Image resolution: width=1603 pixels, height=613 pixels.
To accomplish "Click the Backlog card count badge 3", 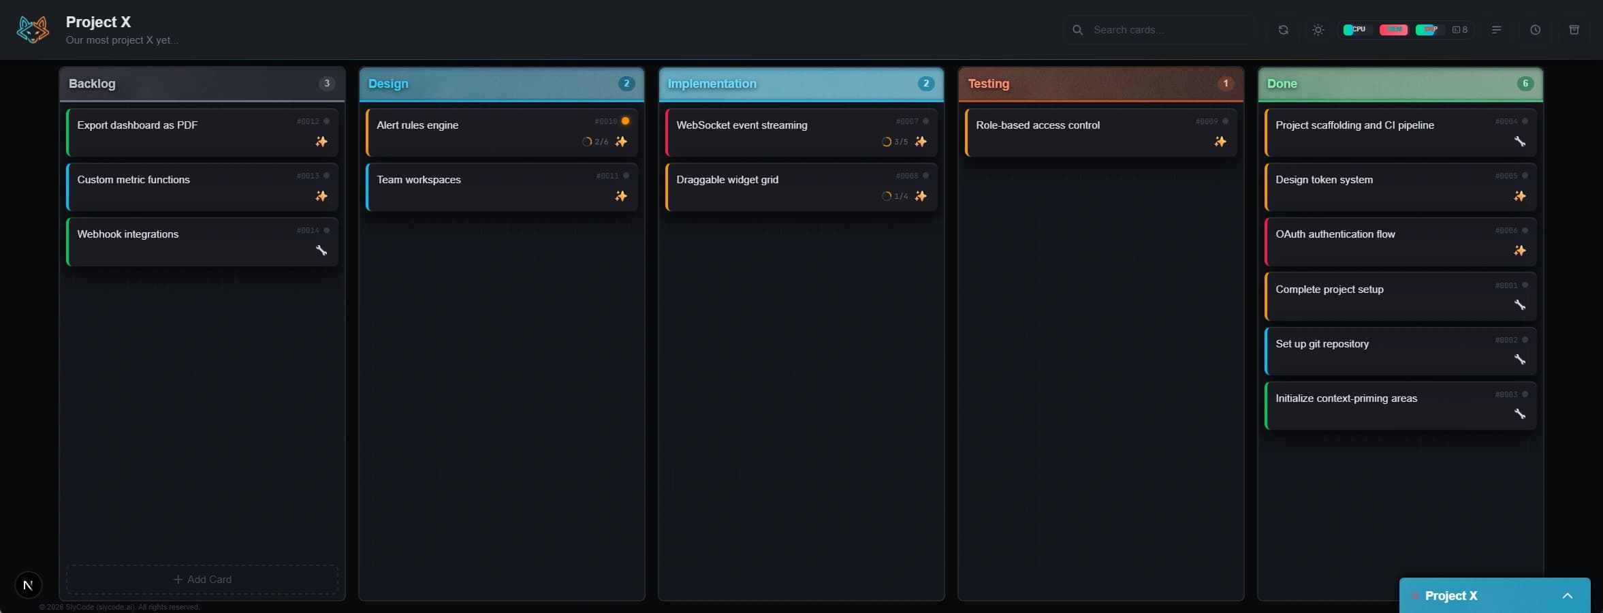I will pyautogui.click(x=327, y=84).
